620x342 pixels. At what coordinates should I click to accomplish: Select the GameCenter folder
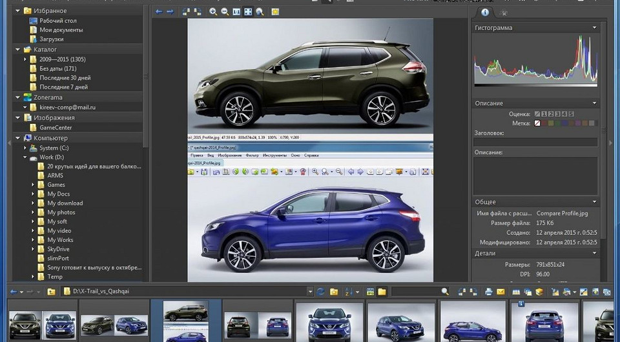[56, 128]
